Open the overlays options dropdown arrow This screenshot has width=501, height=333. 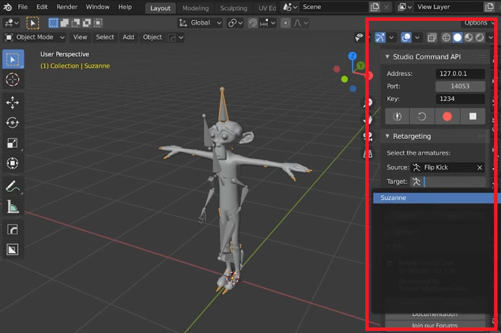[x=417, y=38]
